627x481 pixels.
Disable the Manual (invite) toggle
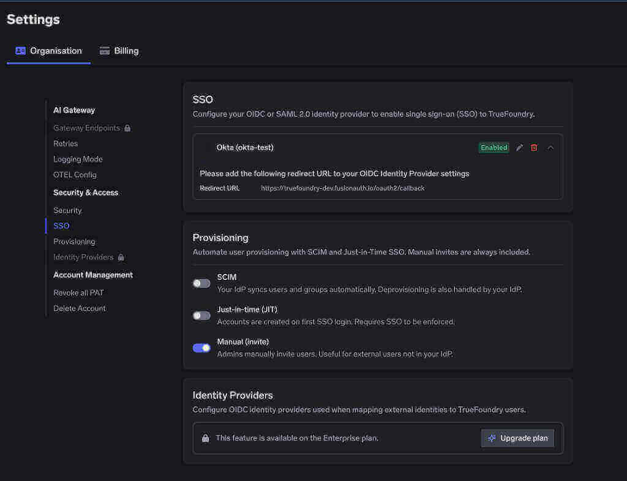point(201,348)
